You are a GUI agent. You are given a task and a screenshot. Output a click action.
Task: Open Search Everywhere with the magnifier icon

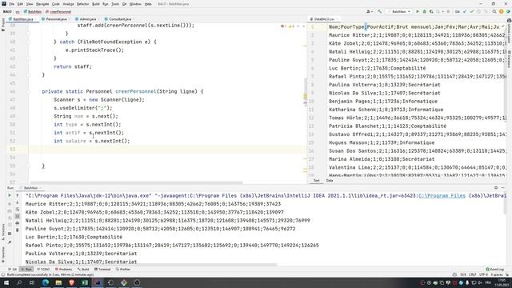(x=494, y=11)
